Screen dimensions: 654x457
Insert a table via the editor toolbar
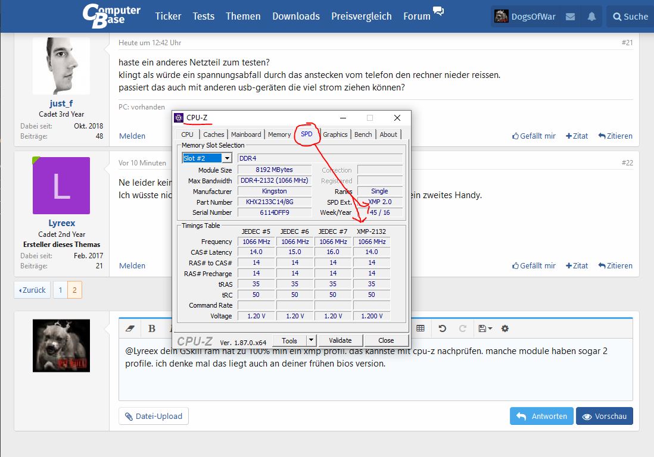coord(421,328)
